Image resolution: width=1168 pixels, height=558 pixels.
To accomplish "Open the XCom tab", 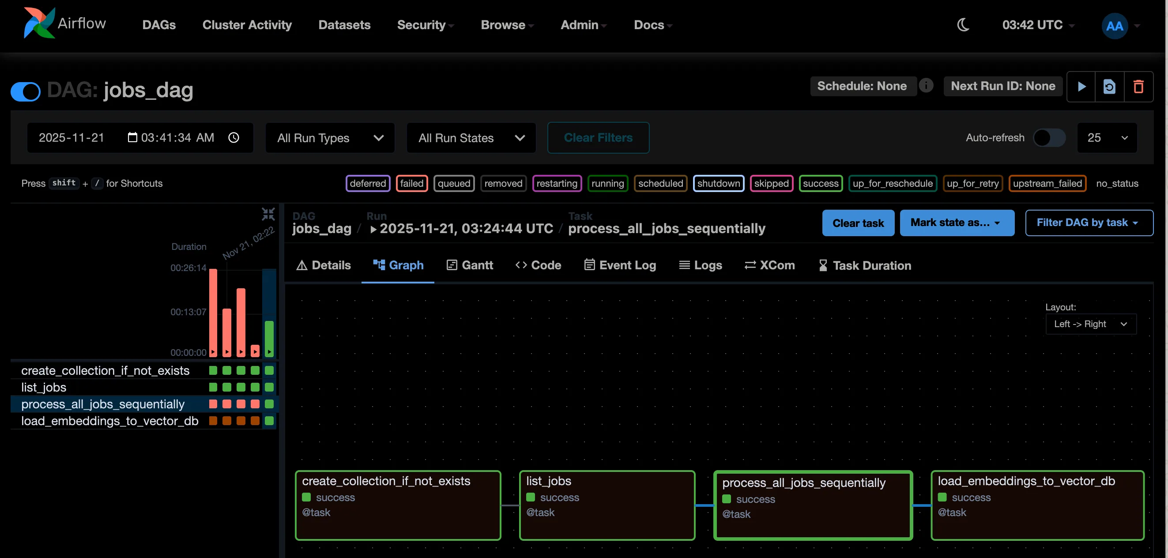I will [x=769, y=265].
